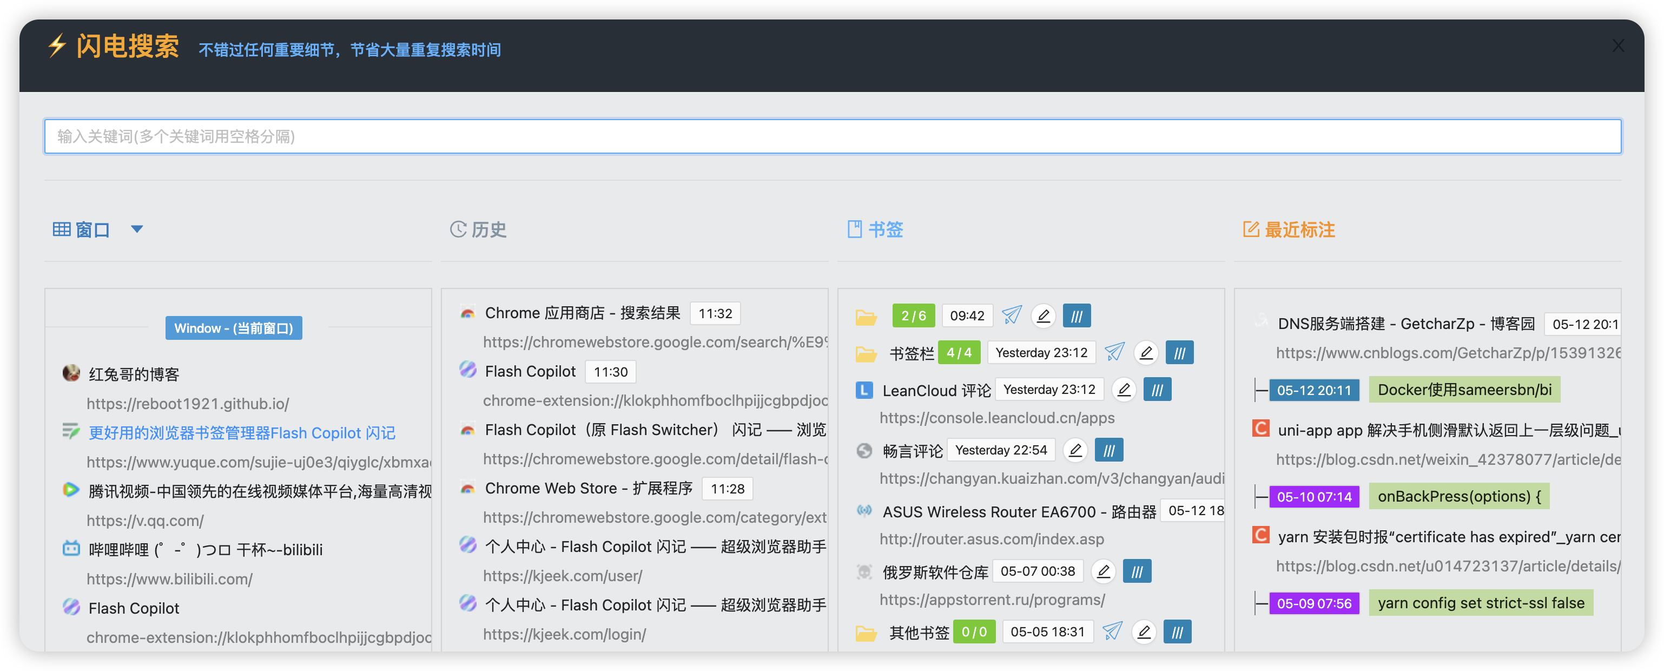This screenshot has width=1664, height=671.
Task: Click the blue /// button in 书签栏 row
Action: [x=1179, y=352]
